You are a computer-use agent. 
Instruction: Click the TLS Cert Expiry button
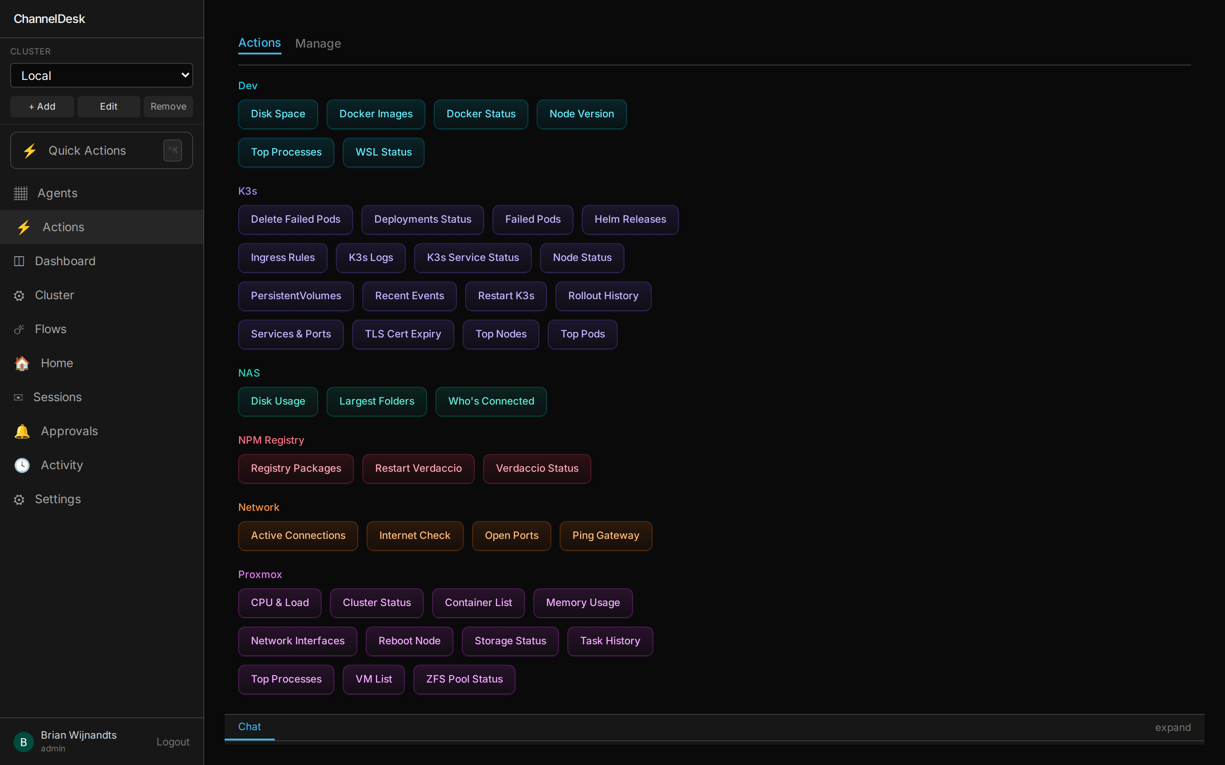pyautogui.click(x=403, y=334)
